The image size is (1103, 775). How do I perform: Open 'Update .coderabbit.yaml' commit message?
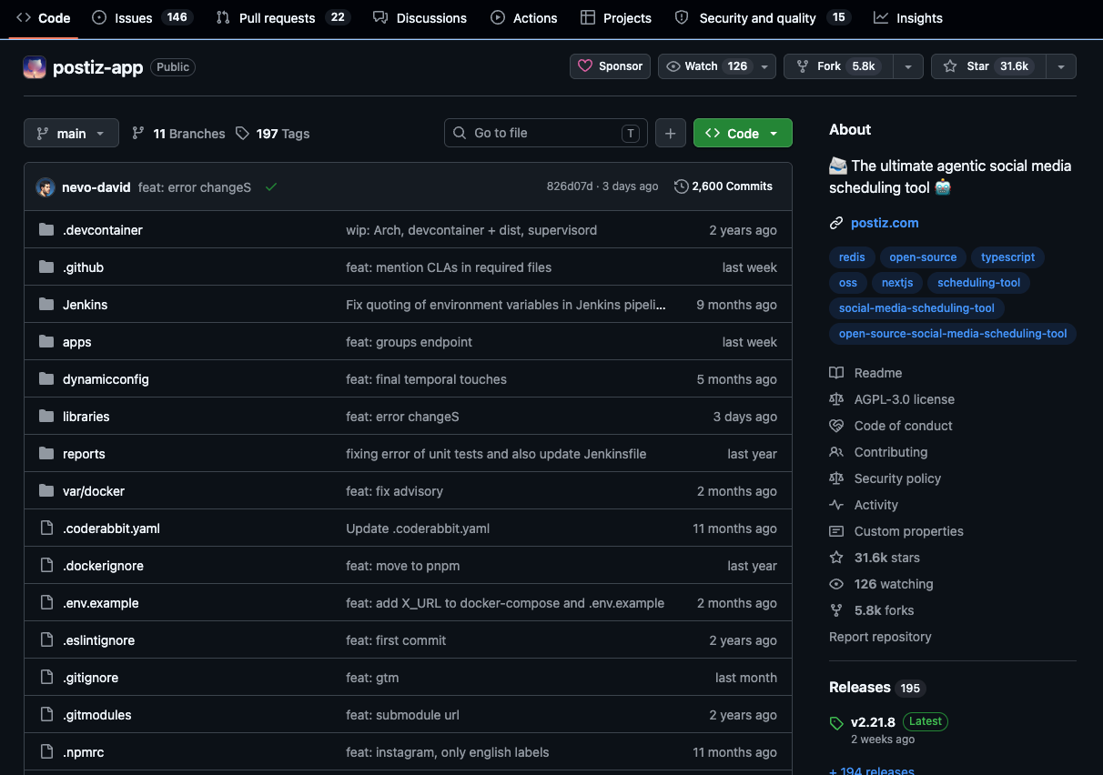[418, 528]
